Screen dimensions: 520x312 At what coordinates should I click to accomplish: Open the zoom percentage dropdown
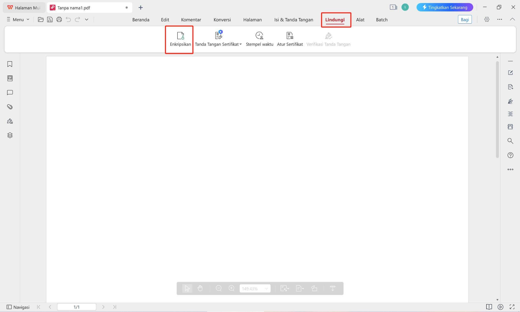266,289
